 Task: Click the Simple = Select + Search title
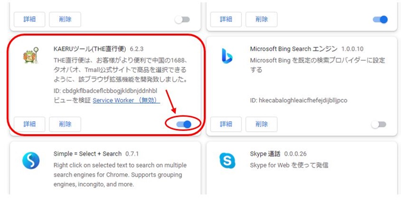[x=87, y=154]
